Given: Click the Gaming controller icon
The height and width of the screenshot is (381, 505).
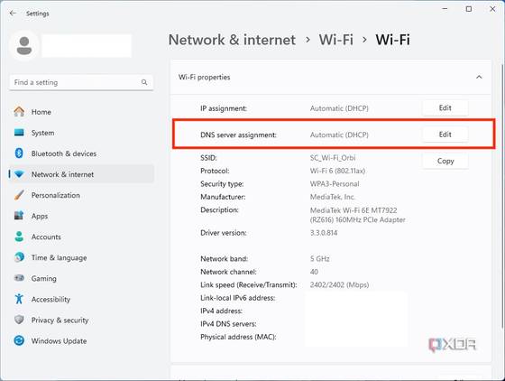Looking at the screenshot, I should [x=19, y=278].
